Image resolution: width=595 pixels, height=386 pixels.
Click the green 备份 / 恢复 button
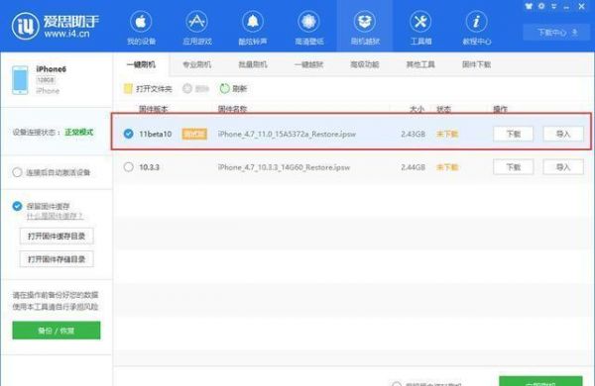(x=57, y=331)
